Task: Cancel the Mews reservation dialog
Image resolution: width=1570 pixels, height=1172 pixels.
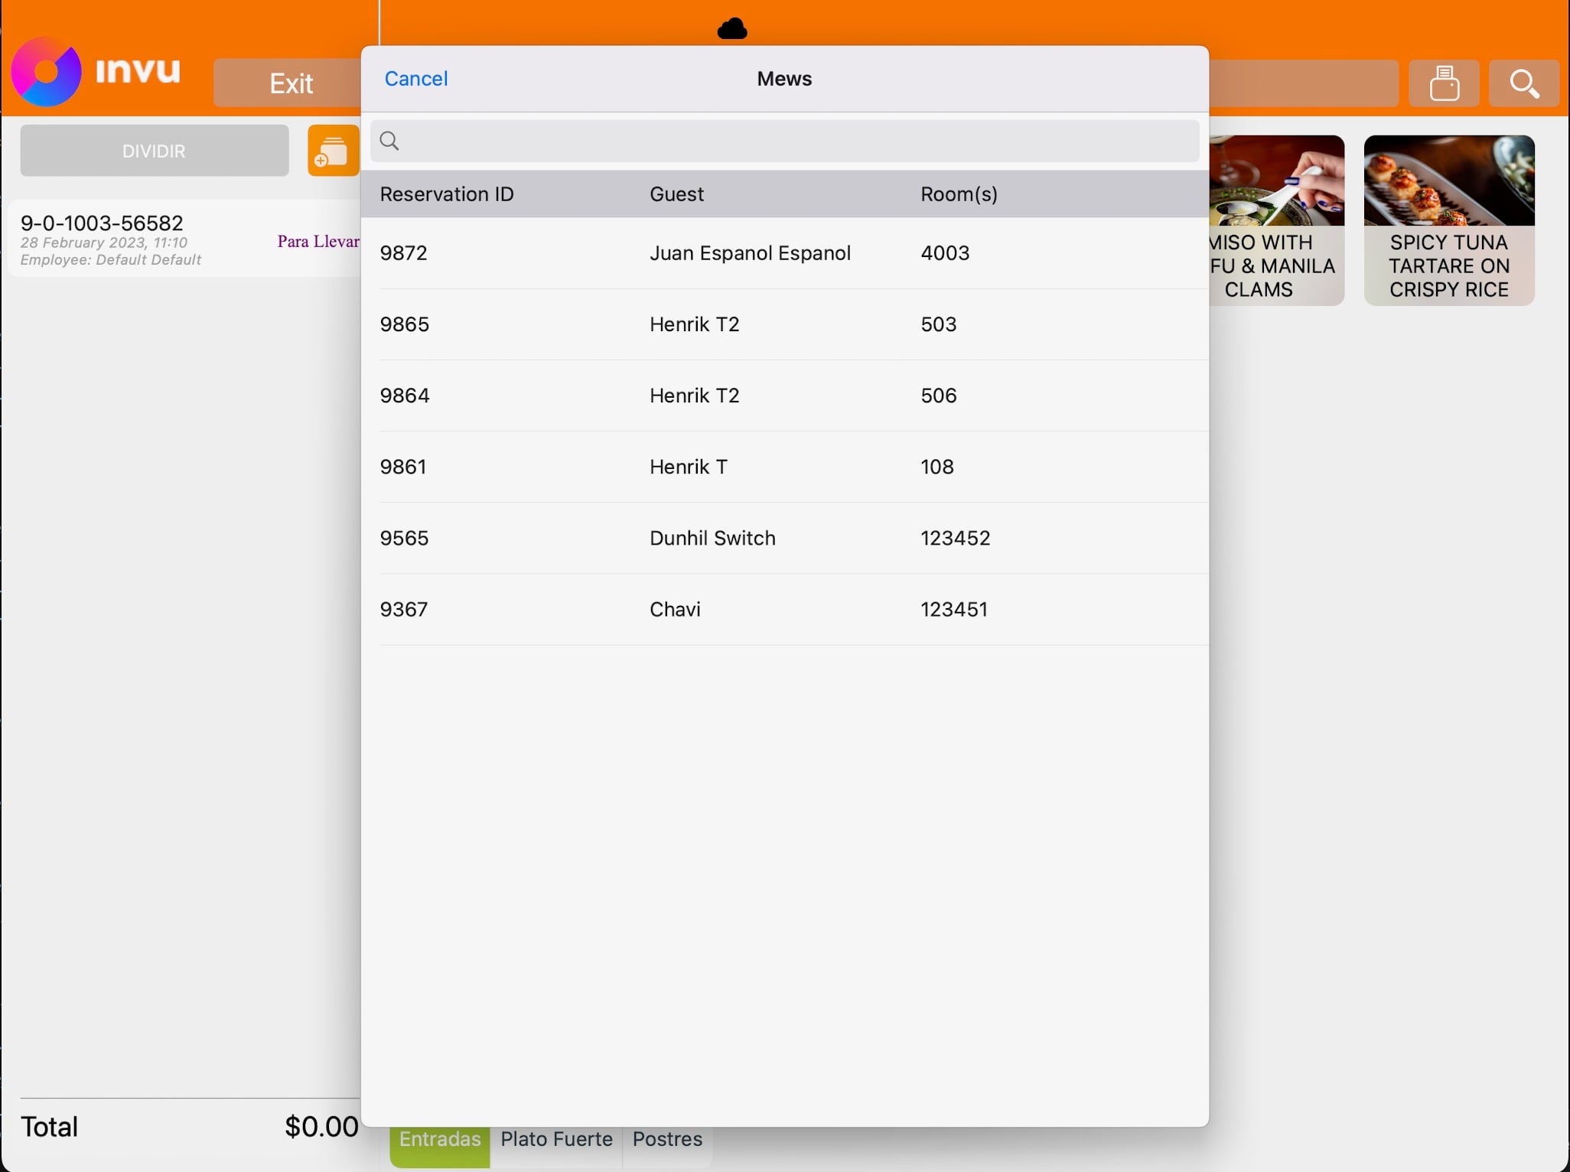Action: pos(415,78)
